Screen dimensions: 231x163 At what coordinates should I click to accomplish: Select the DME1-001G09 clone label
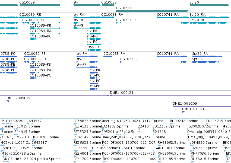(x=185, y=104)
